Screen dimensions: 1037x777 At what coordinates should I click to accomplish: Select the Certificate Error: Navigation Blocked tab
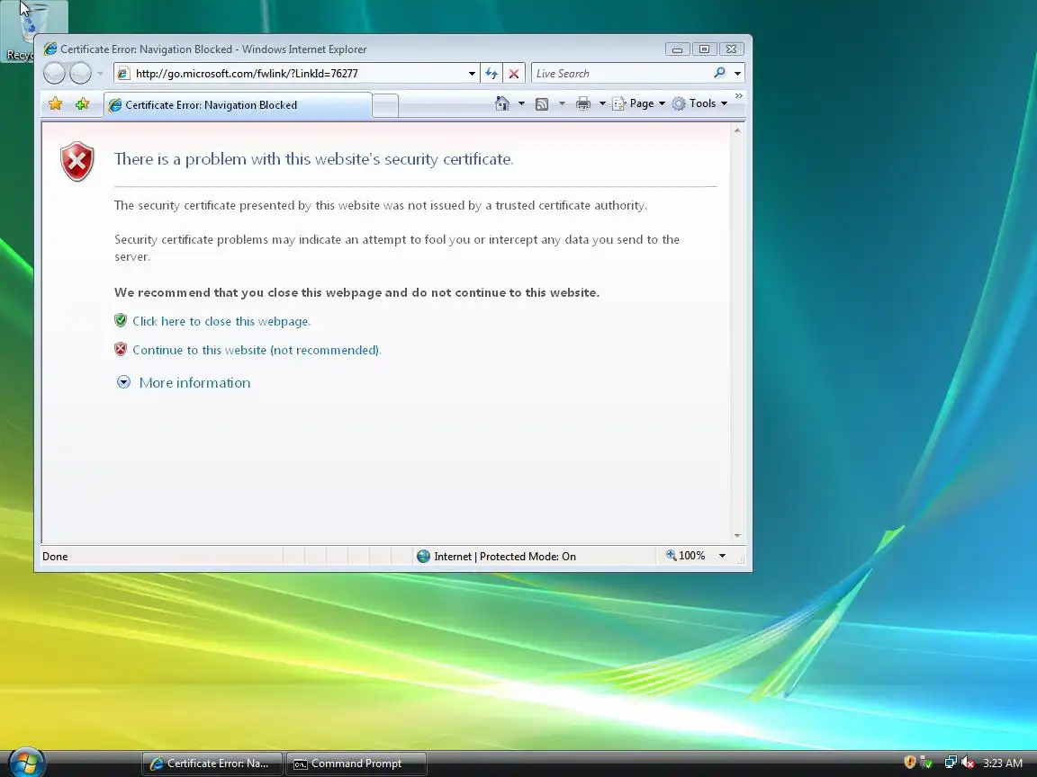coord(238,105)
